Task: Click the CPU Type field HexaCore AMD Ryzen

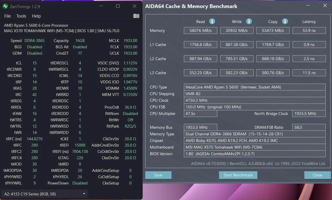Action: [x=254, y=87]
